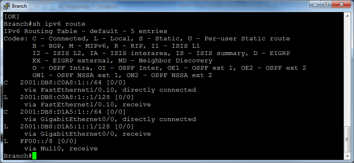Minimize the Branch terminal window

(x=315, y=4)
